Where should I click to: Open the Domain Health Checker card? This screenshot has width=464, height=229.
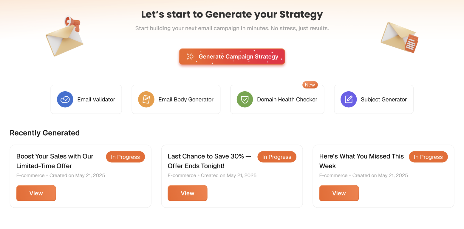tap(277, 99)
